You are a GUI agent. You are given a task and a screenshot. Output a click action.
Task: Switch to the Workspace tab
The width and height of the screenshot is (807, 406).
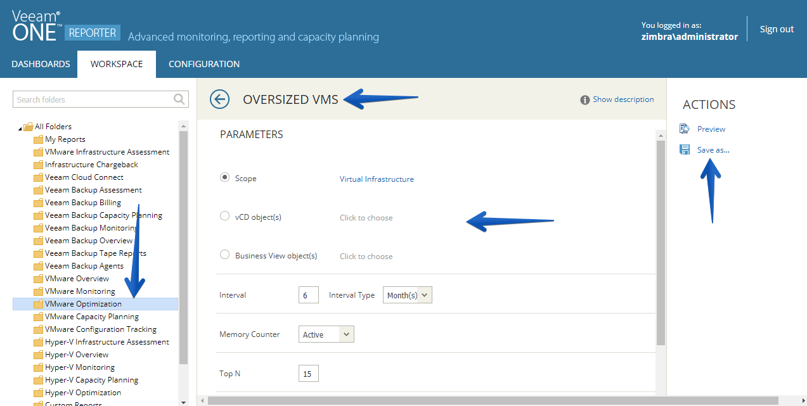[x=117, y=64]
